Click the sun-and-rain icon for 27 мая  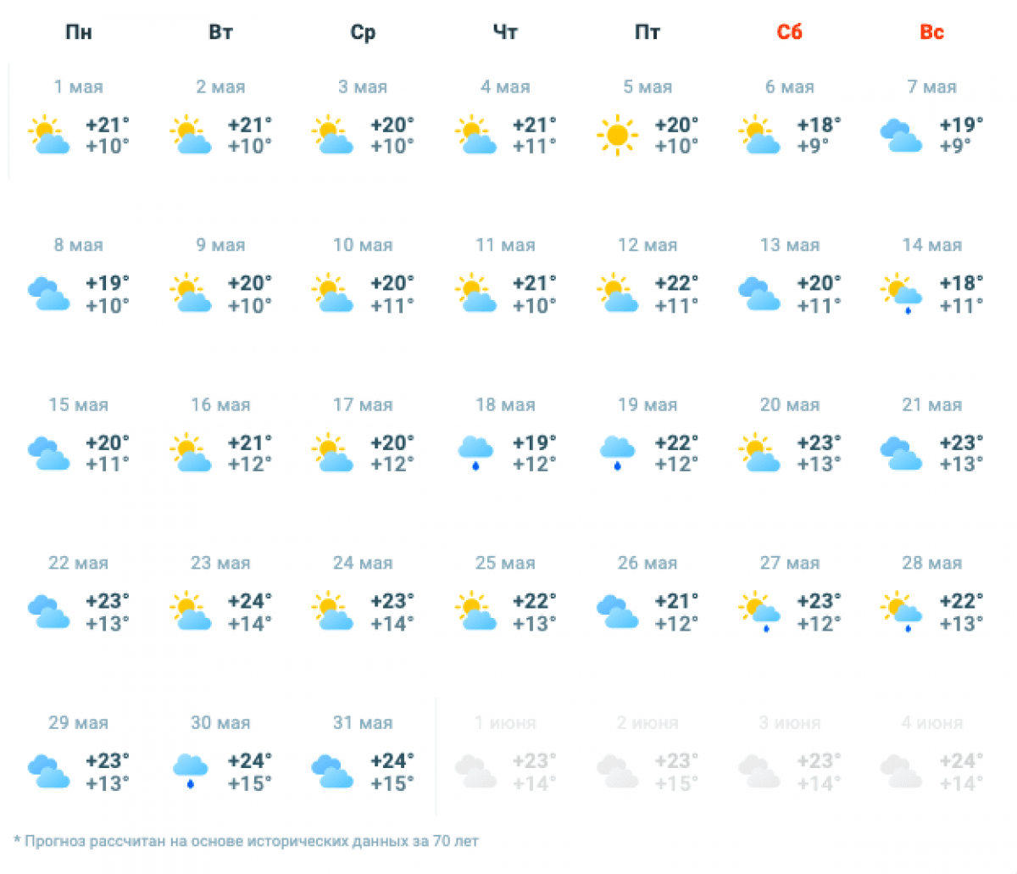tap(759, 611)
